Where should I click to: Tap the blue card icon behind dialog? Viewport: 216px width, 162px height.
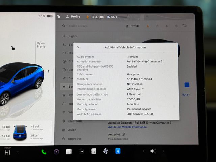click(x=187, y=85)
